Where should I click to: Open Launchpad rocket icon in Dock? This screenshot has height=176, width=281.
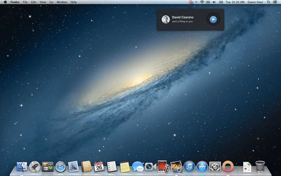35,166
